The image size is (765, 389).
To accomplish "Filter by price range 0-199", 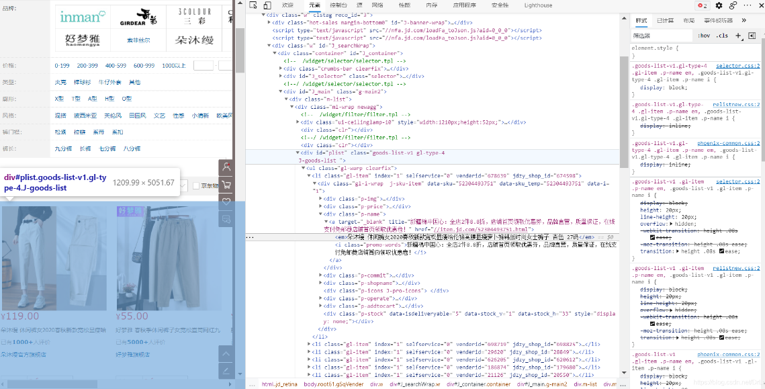I will click(x=62, y=65).
